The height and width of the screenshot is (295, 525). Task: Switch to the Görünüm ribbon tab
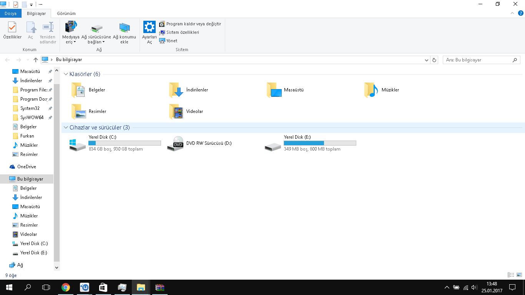(x=66, y=13)
